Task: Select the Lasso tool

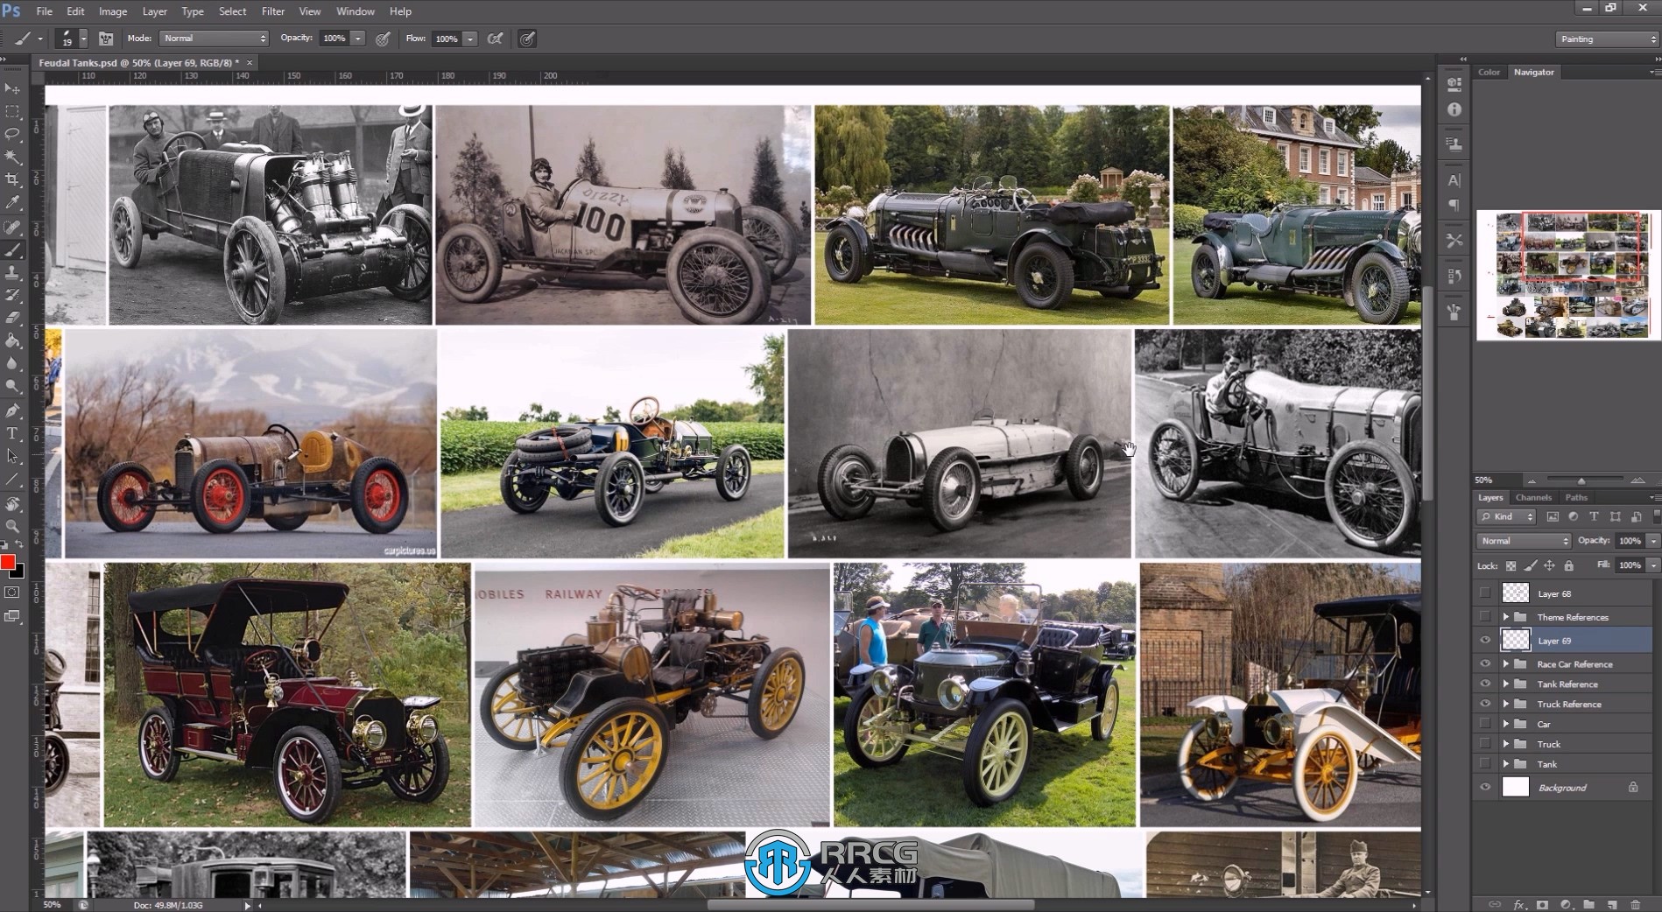Action: coord(12,134)
